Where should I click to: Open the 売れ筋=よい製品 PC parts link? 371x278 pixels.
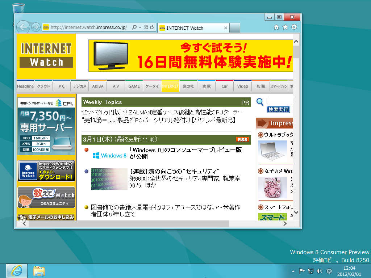(159, 120)
